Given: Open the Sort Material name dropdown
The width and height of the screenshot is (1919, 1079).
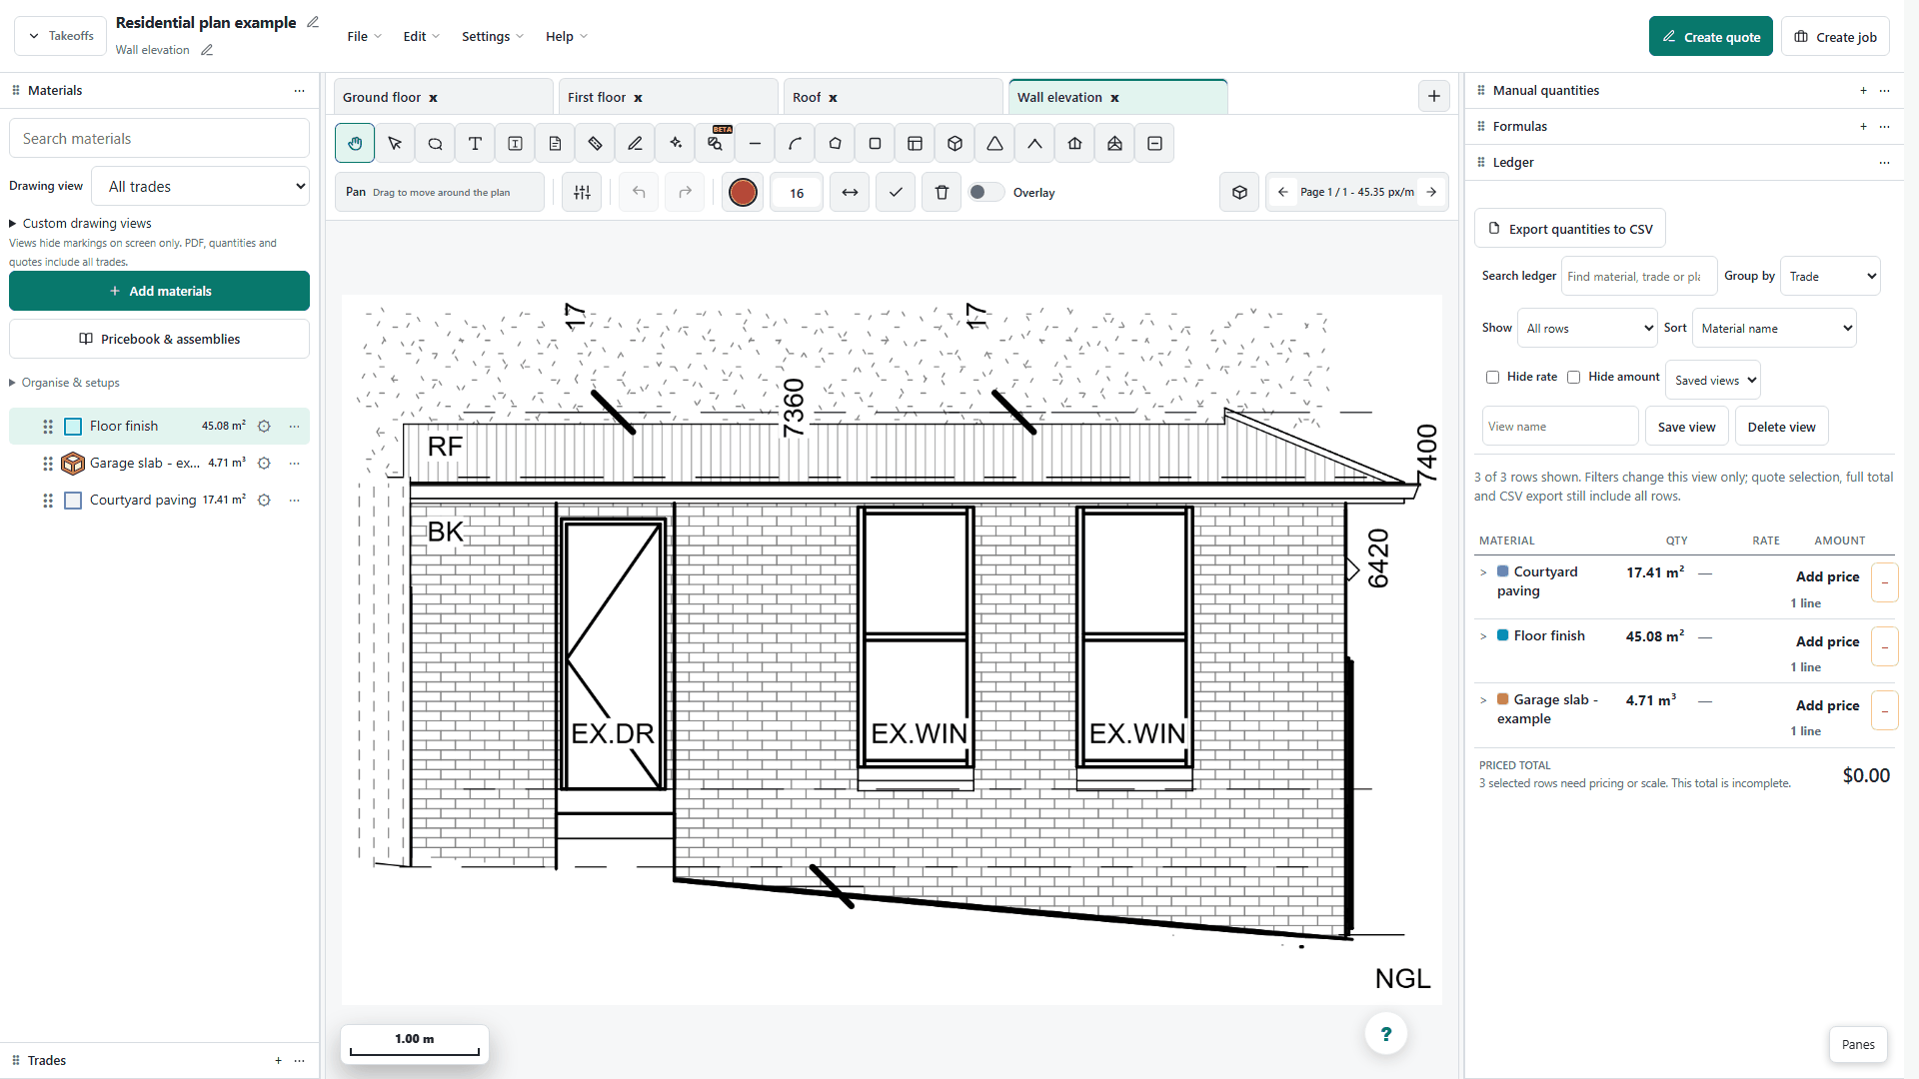Looking at the screenshot, I should pyautogui.click(x=1774, y=329).
